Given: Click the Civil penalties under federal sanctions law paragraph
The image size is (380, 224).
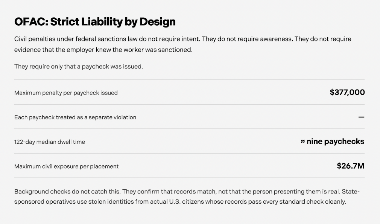Looking at the screenshot, I should click(183, 44).
